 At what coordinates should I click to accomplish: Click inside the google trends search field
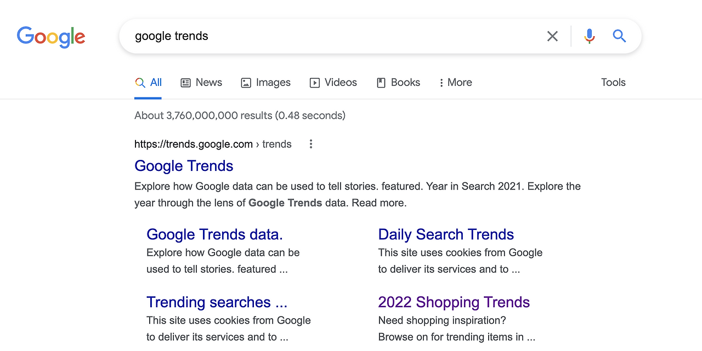coord(329,36)
